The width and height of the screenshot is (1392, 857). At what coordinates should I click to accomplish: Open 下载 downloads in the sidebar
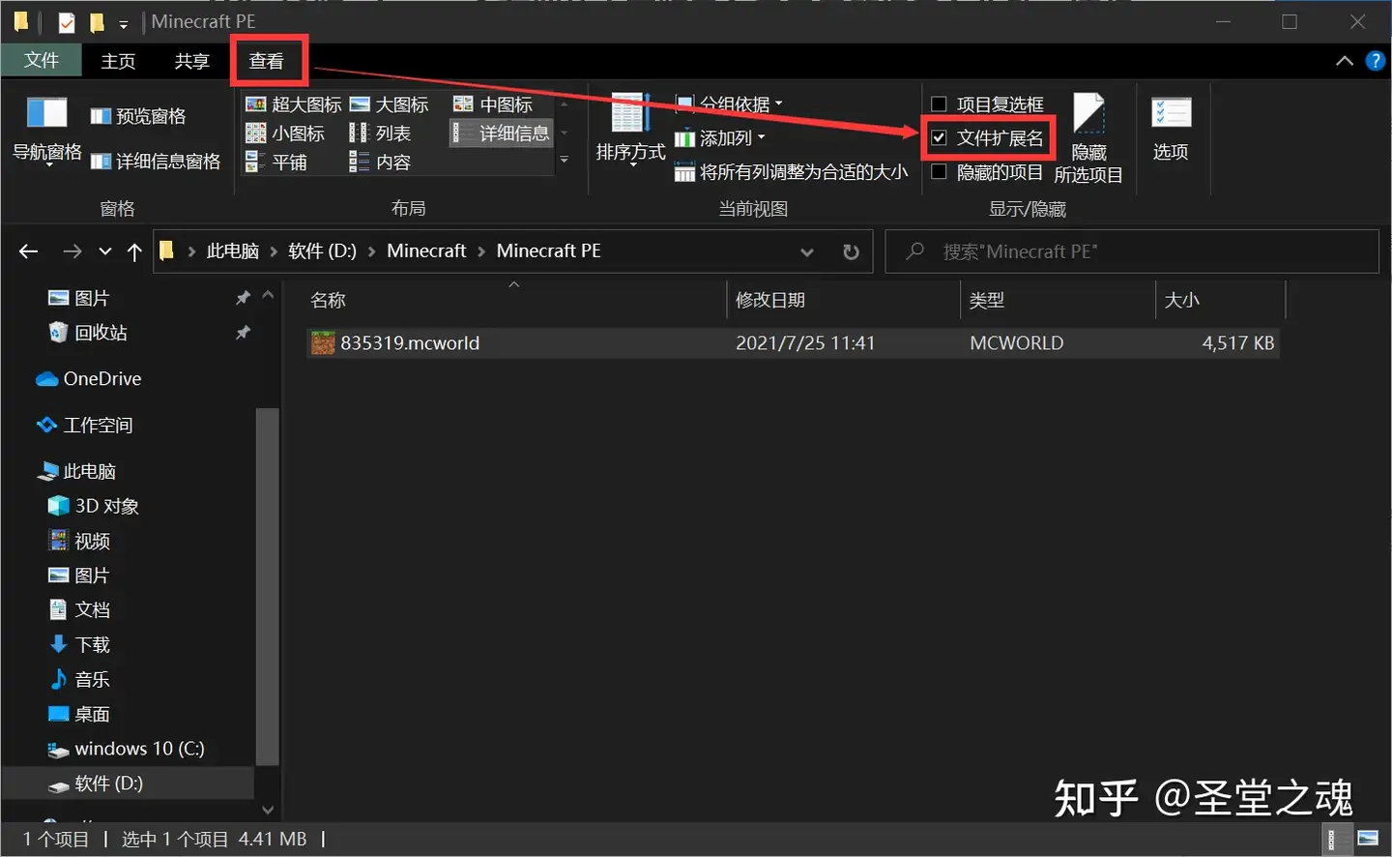tap(79, 645)
